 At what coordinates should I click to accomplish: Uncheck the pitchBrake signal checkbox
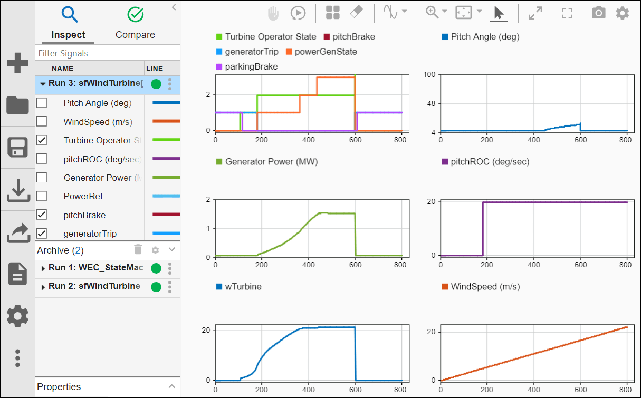click(x=41, y=215)
